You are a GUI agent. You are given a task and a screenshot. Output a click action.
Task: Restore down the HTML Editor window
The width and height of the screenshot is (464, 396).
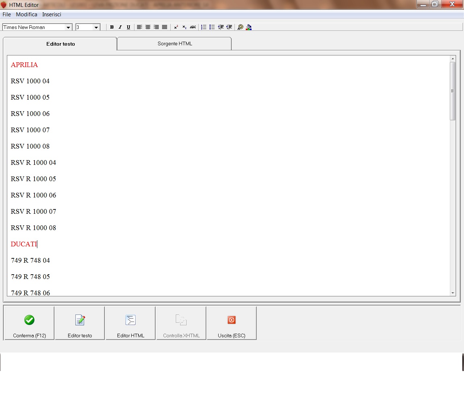(x=435, y=4)
